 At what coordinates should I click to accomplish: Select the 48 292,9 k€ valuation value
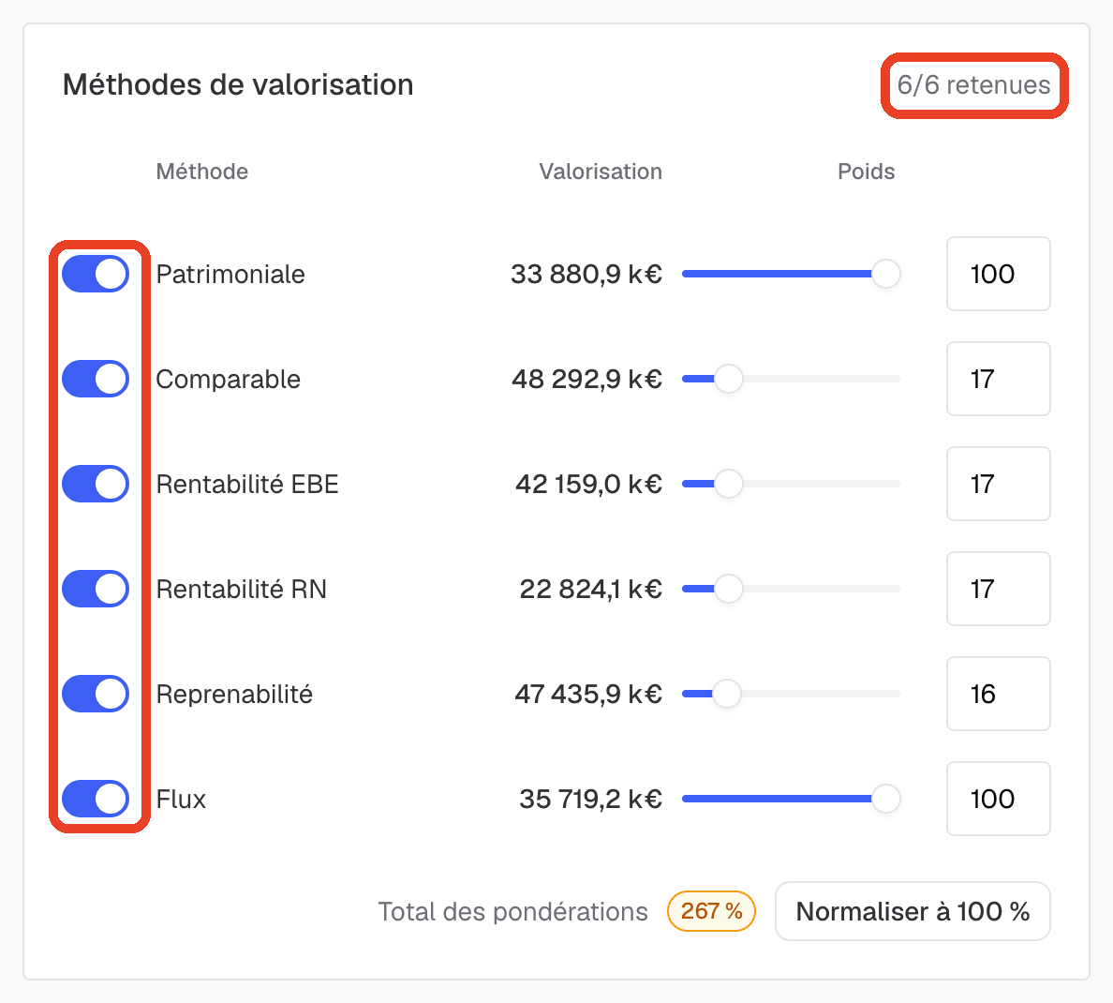pos(587,380)
